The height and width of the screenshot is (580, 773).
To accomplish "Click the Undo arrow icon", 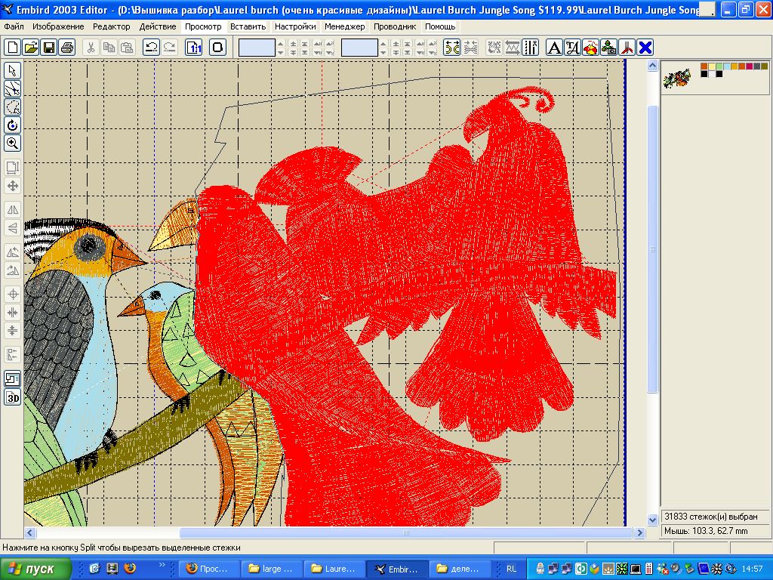I will [x=151, y=48].
